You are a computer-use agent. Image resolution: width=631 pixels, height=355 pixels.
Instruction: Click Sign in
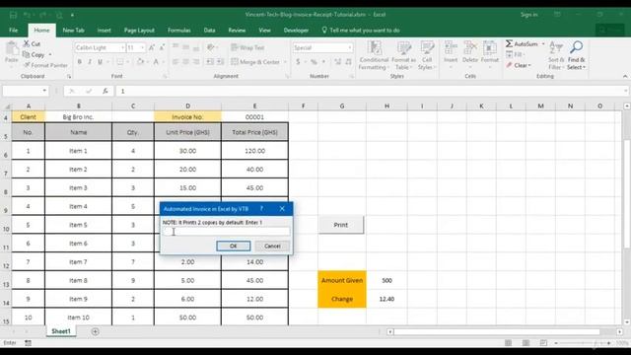point(528,15)
